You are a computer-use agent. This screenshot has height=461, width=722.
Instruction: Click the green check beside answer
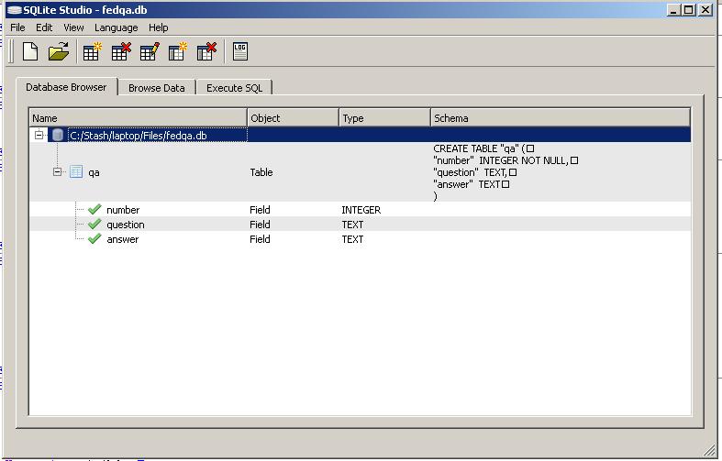pyautogui.click(x=94, y=239)
